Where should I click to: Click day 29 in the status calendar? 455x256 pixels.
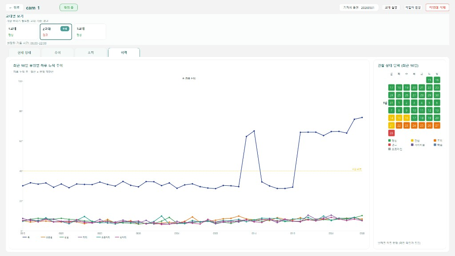(x=429, y=95)
